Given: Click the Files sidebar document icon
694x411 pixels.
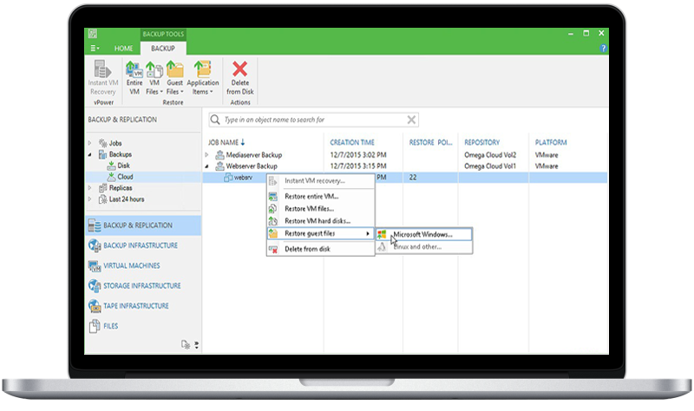Looking at the screenshot, I should (95, 326).
